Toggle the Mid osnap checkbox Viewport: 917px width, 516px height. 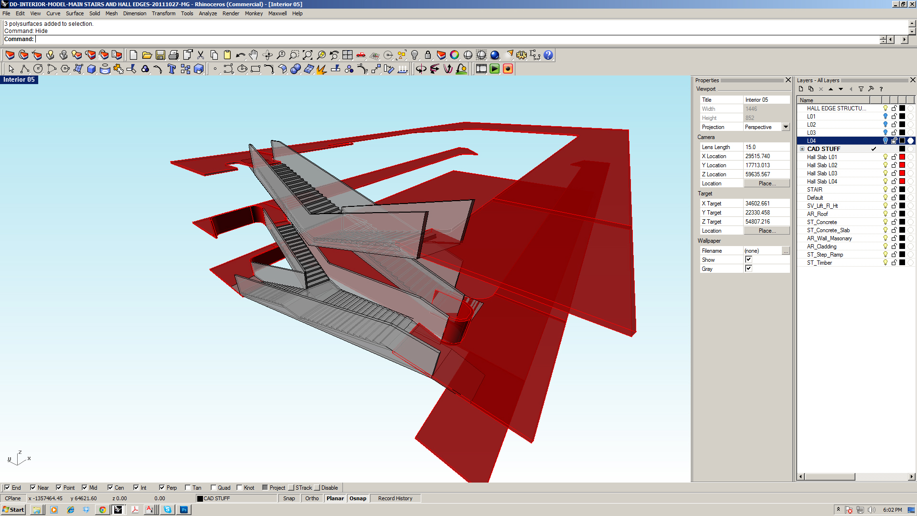click(85, 488)
